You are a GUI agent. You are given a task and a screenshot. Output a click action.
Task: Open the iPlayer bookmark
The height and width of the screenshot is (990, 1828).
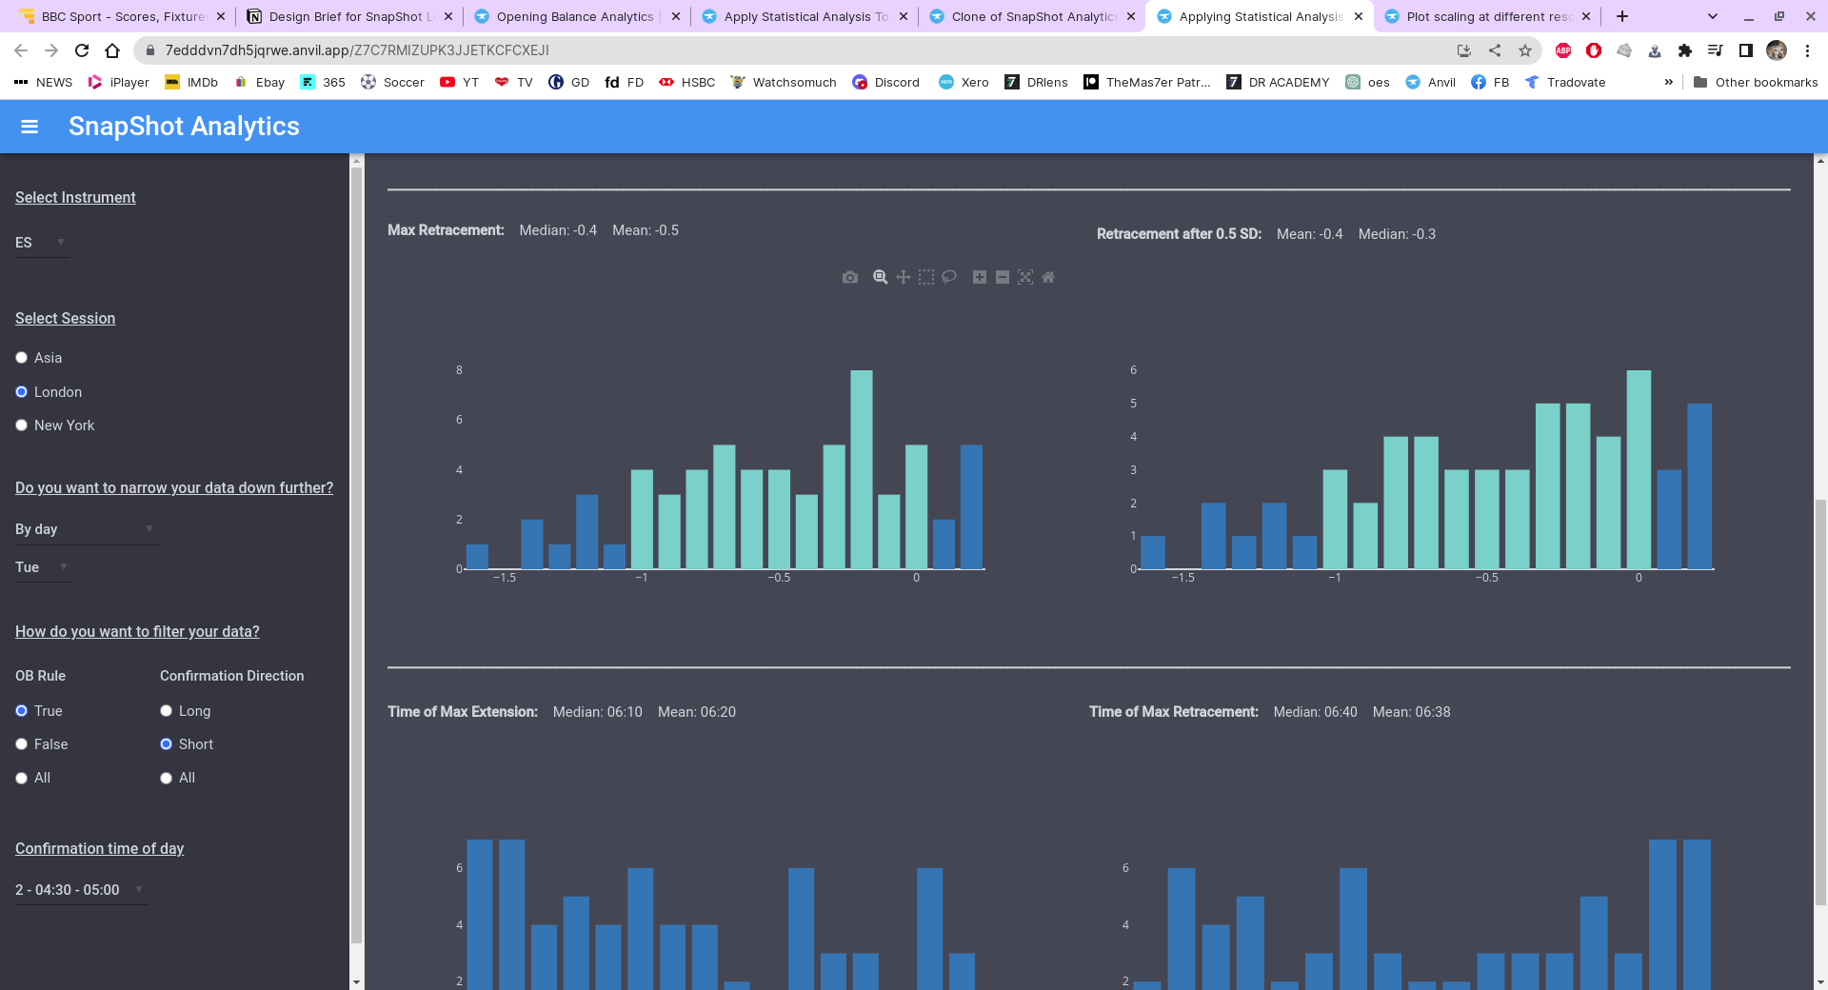point(119,83)
